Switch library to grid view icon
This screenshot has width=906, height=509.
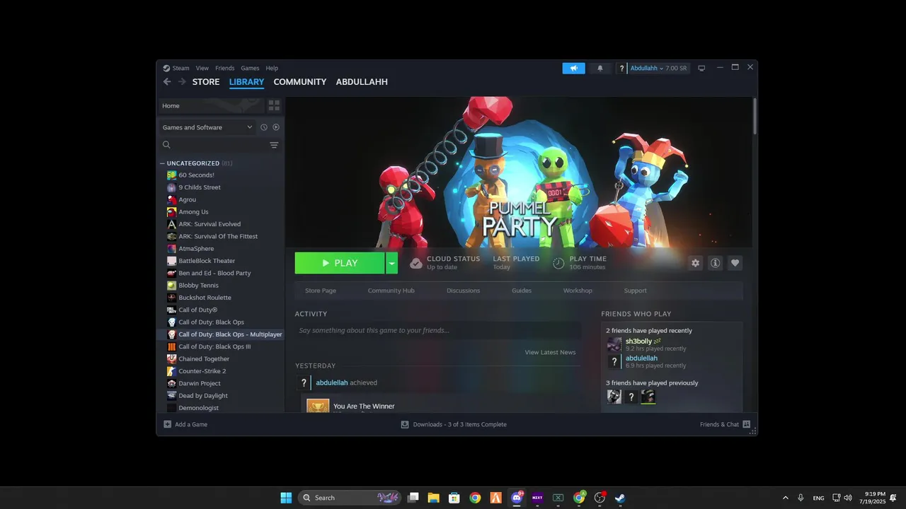pos(274,105)
